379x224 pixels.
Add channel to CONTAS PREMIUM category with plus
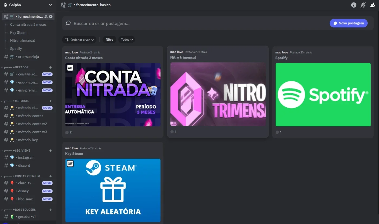(50, 176)
